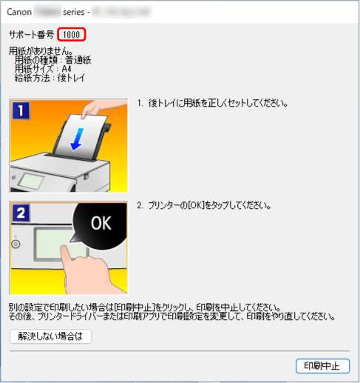Click the OK tap illustration image
360x383 pixels.
click(69, 247)
